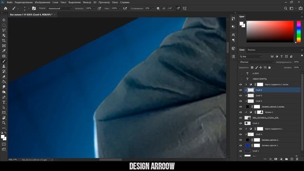The height and width of the screenshot is (171, 304).
Task: Open Share export icon
Action: point(300,8)
